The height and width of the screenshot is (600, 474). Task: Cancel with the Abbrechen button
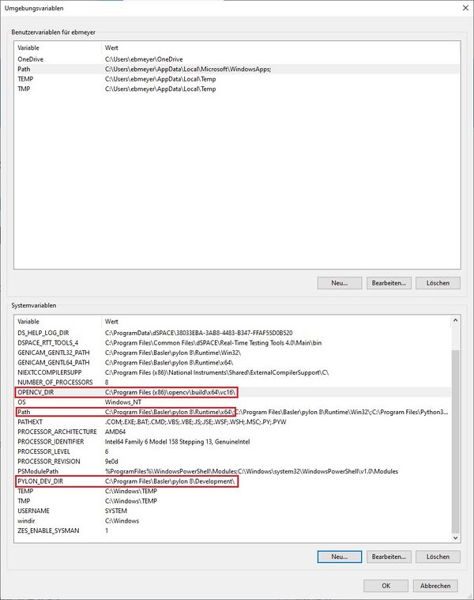pyautogui.click(x=434, y=586)
